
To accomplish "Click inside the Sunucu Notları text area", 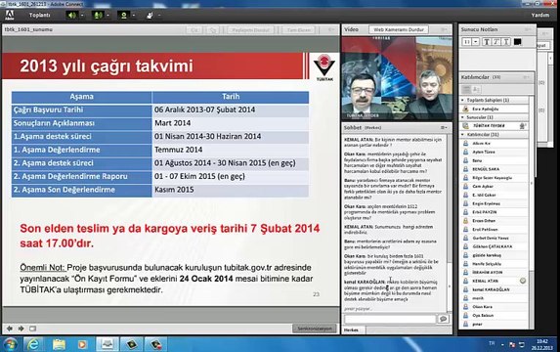I will coord(496,60).
